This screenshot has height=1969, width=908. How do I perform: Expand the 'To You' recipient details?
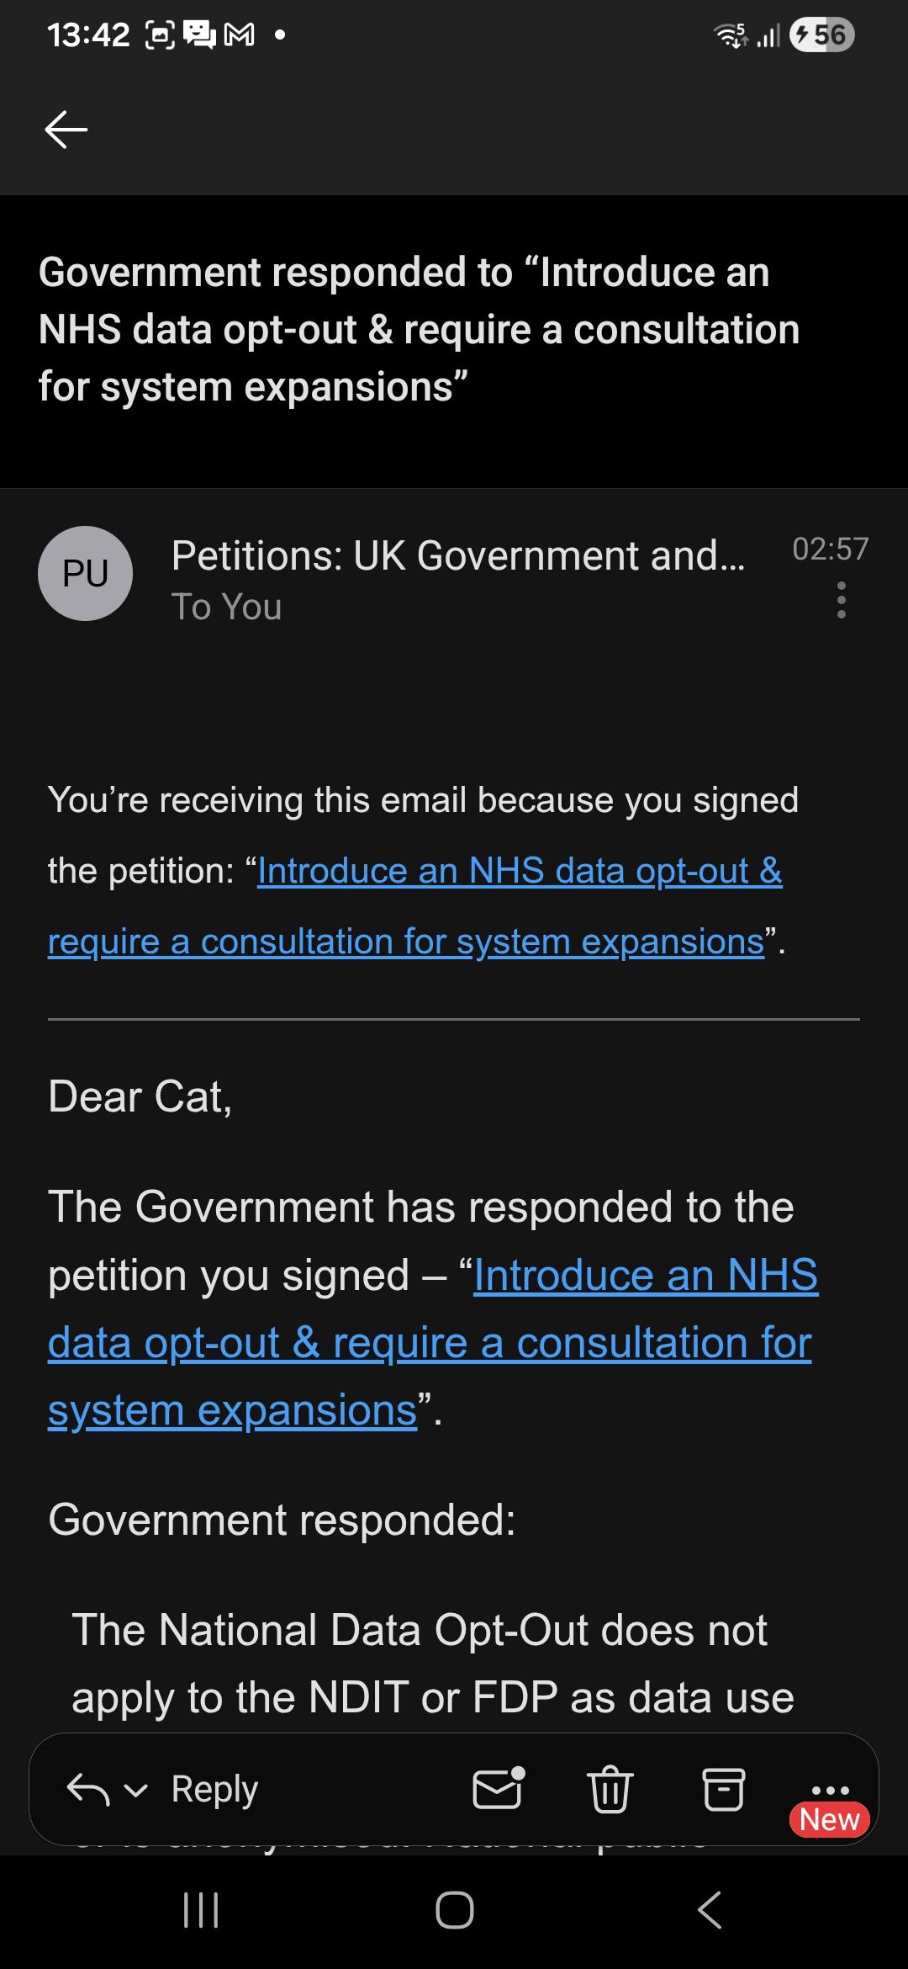coord(227,606)
